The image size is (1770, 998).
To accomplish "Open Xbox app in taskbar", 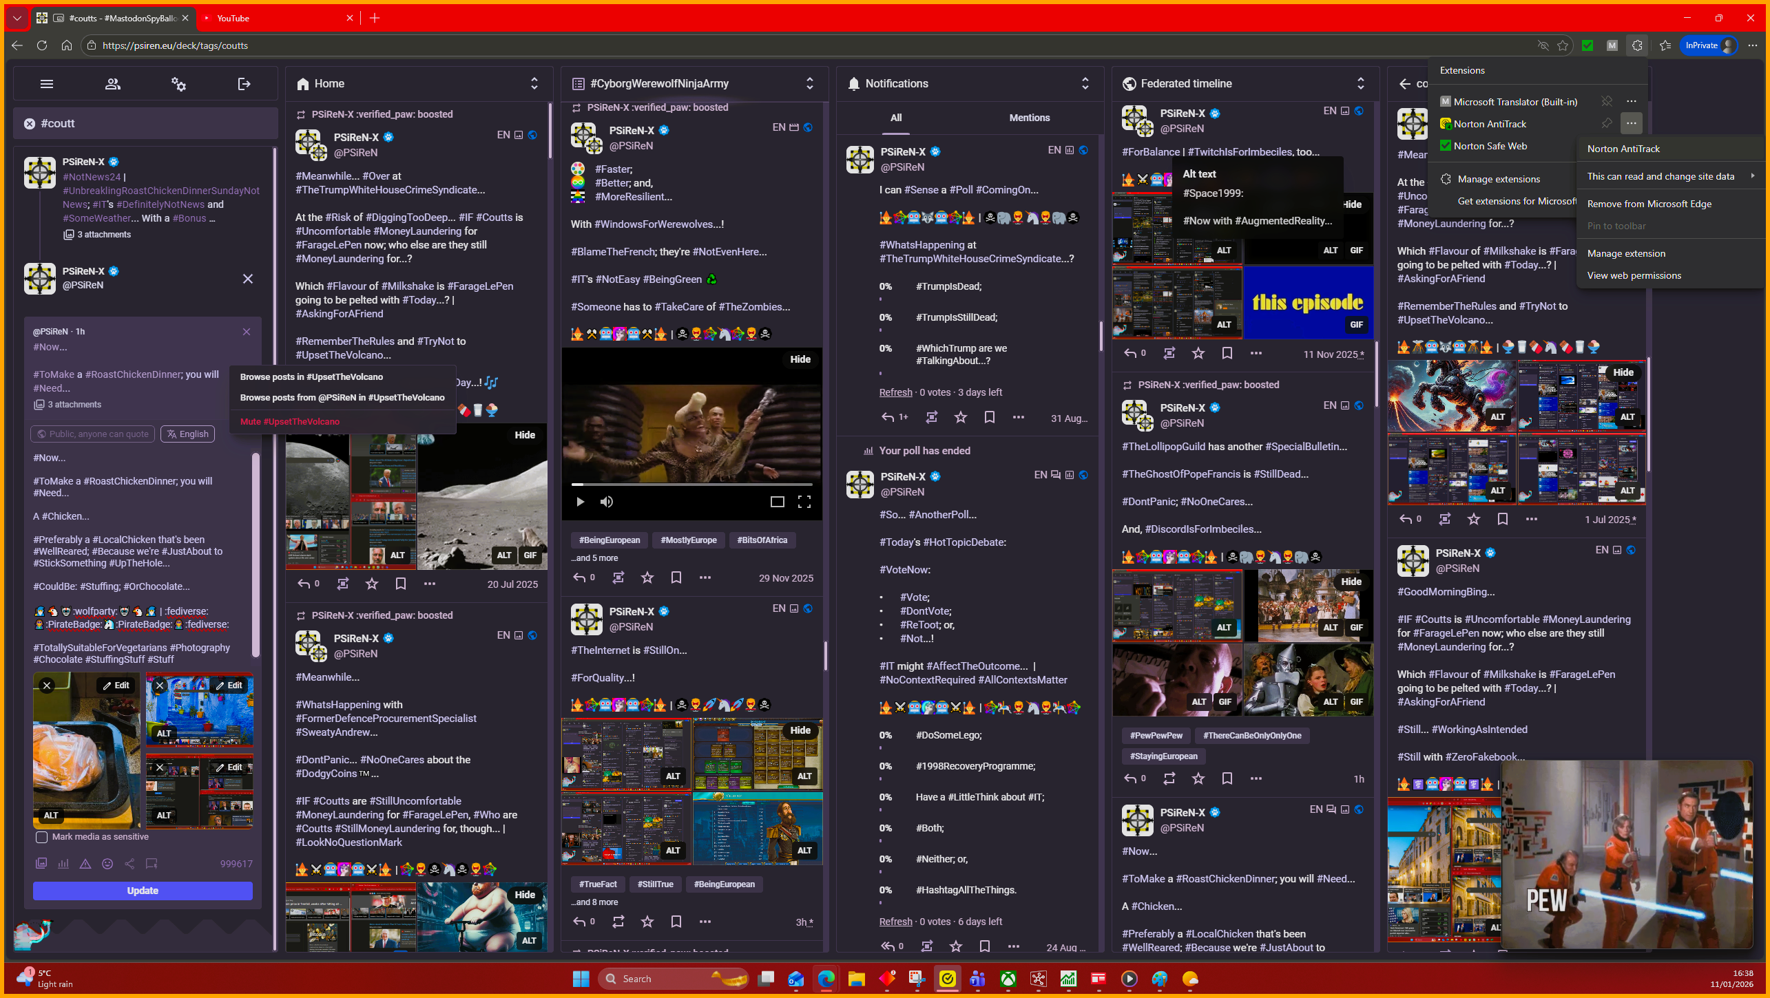I will (x=1008, y=979).
